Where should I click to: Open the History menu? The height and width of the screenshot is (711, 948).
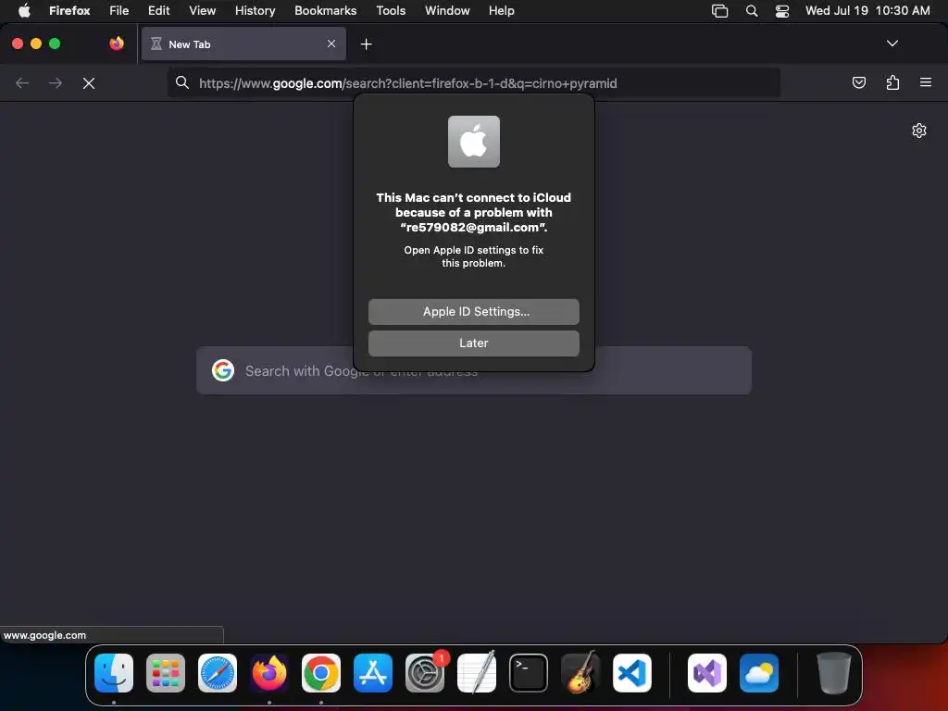255,10
